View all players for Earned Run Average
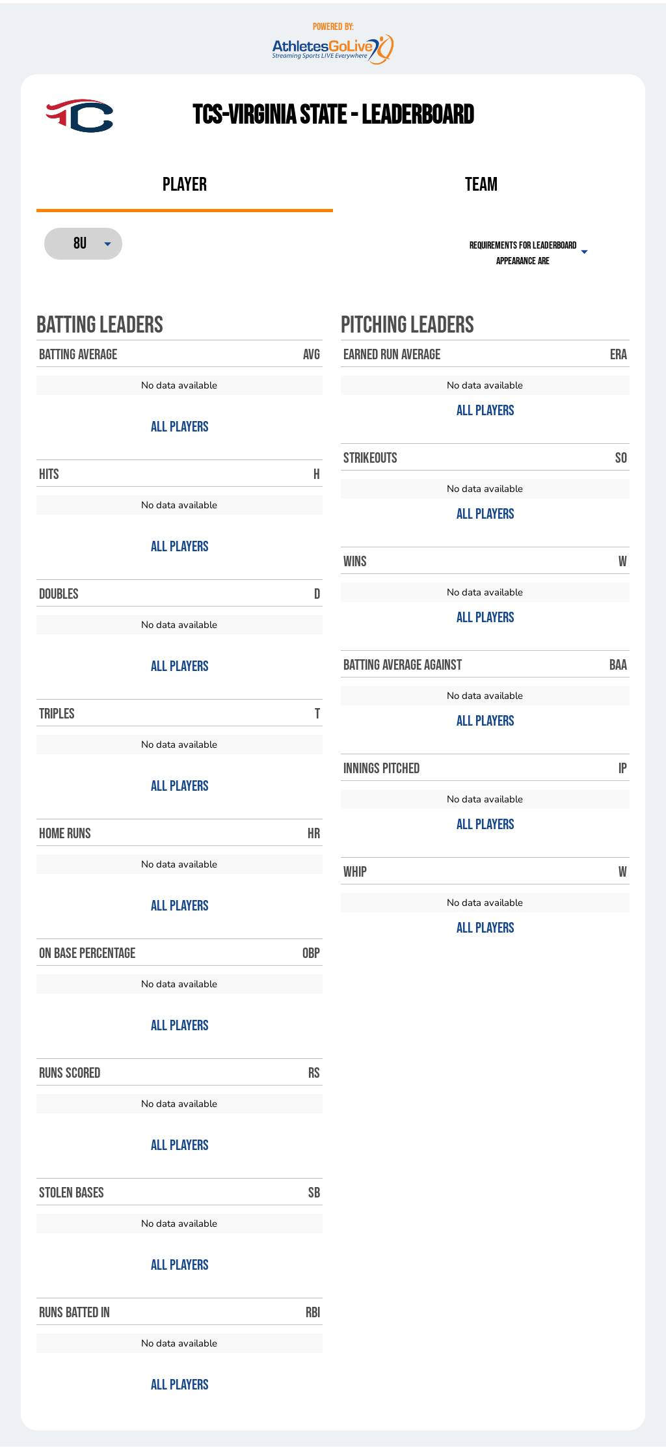666x1450 pixels. 485,411
